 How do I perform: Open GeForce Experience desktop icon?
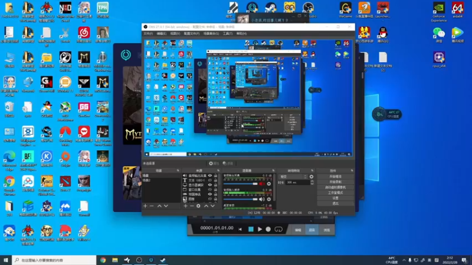(438, 12)
